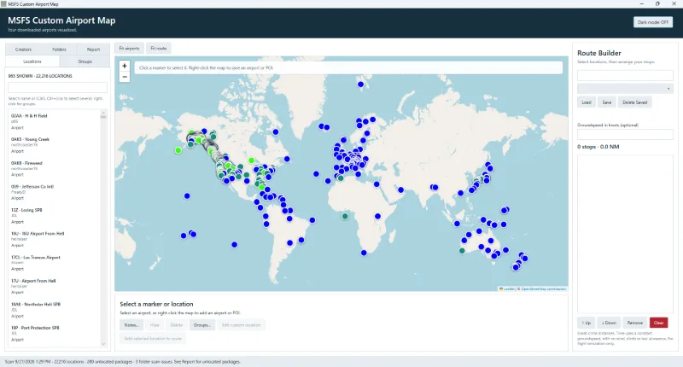Click the Hide button below map
The image size is (683, 367).
coord(155,325)
